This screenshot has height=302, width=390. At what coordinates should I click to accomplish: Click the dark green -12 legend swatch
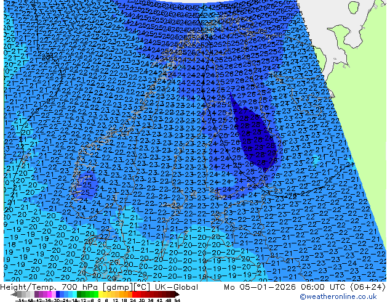pyautogui.click(x=79, y=295)
